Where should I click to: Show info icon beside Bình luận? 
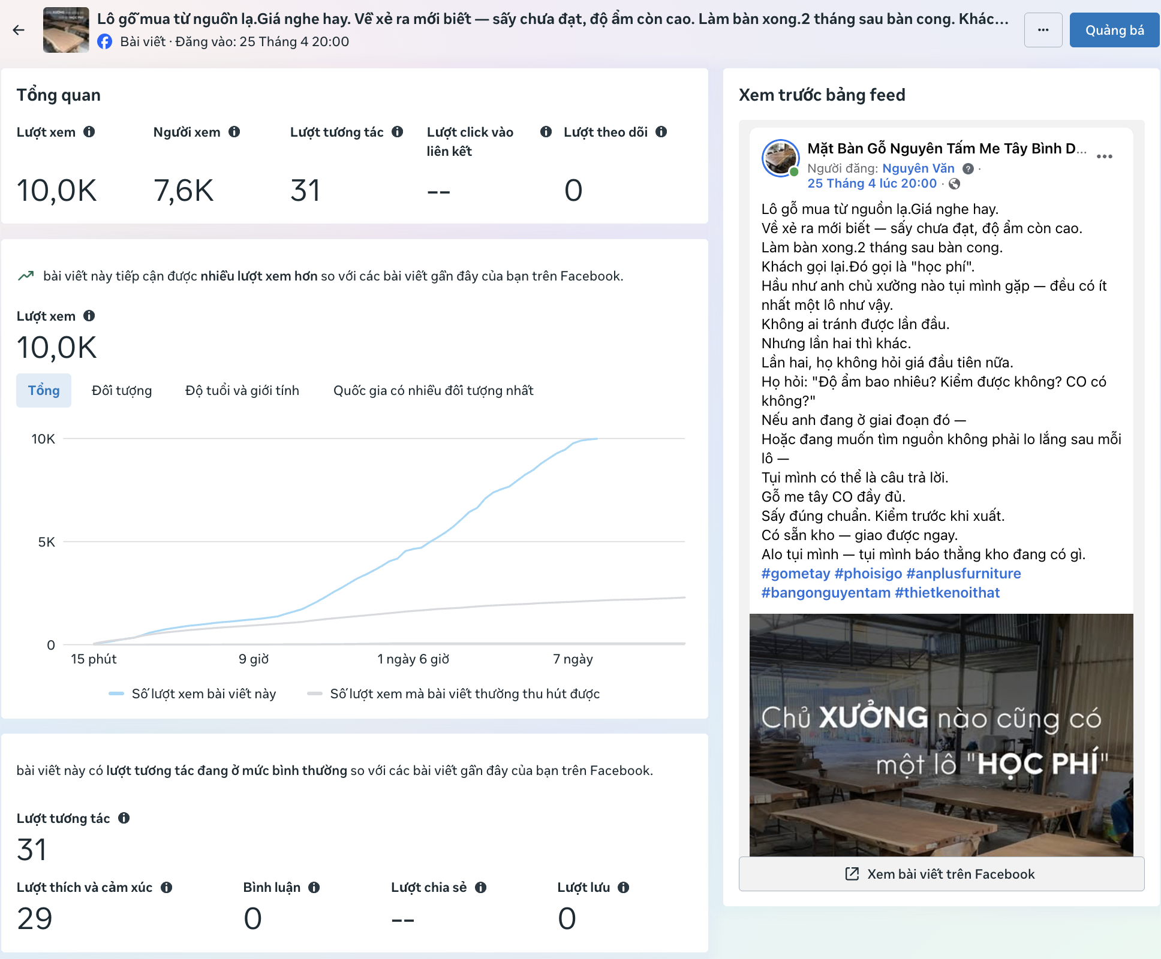point(314,888)
